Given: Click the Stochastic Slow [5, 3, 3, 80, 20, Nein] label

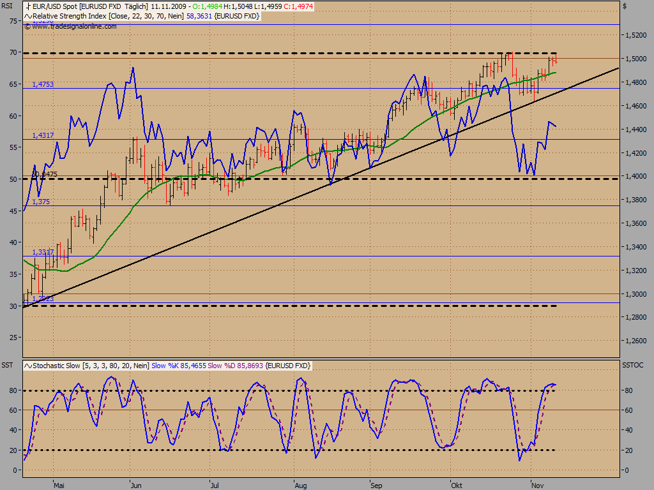Looking at the screenshot, I should 91,366.
